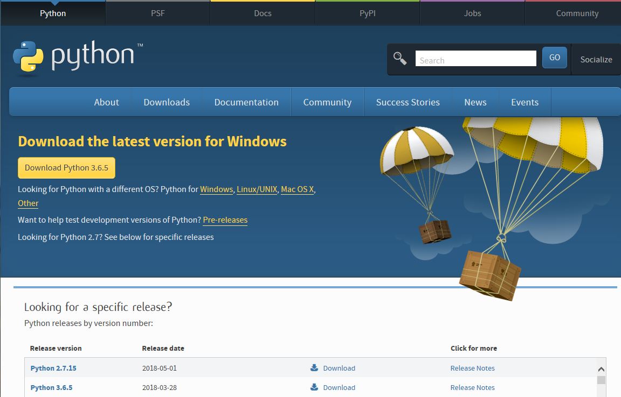This screenshot has width=621, height=397.
Task: Follow the Other OS link
Action: 28,203
